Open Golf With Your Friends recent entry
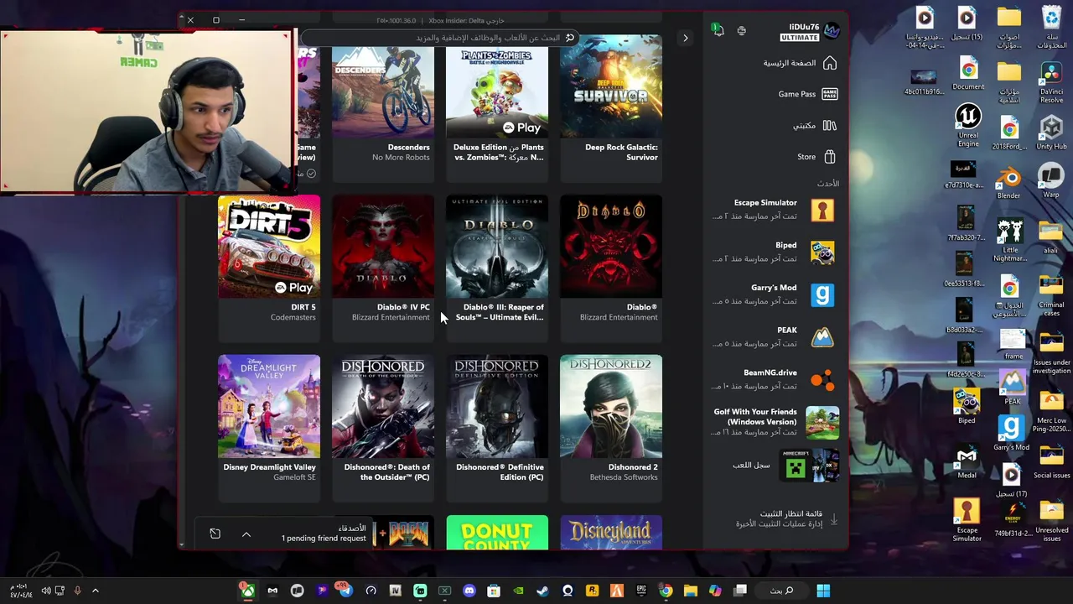The height and width of the screenshot is (604, 1073). (774, 422)
